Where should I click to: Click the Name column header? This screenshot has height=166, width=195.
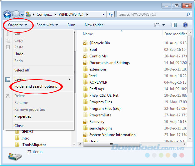click(88, 34)
